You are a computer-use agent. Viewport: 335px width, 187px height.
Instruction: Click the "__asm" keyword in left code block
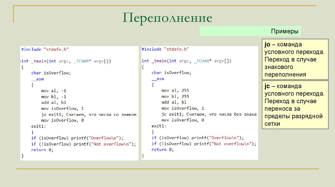point(38,79)
